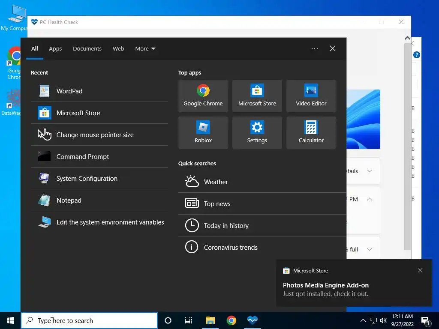Switch to the Apps search tab

coord(55,49)
